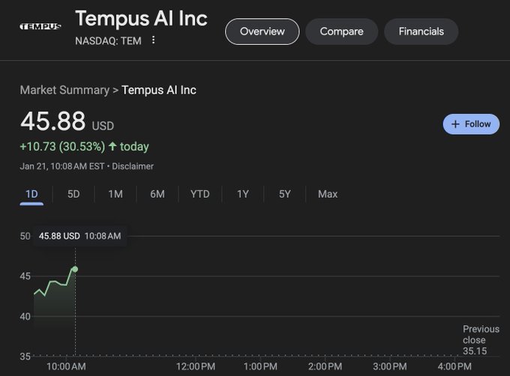Open the Market Summary breadcrumb link
Image resolution: width=510 pixels, height=376 pixels.
(64, 90)
